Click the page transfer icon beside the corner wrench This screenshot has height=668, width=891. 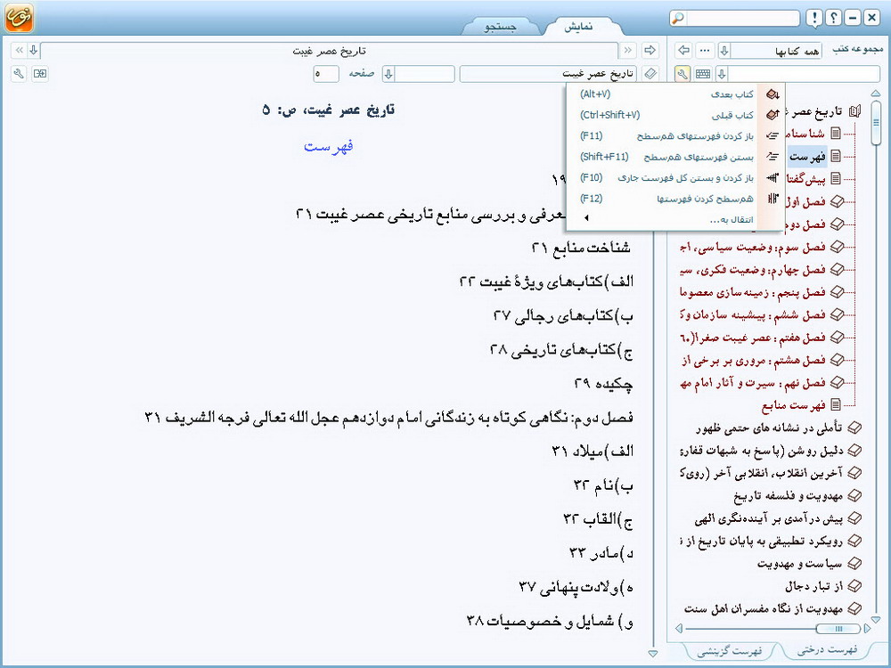[40, 74]
